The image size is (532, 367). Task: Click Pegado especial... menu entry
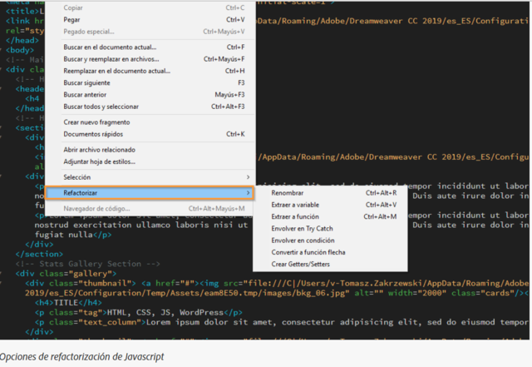pyautogui.click(x=150, y=32)
